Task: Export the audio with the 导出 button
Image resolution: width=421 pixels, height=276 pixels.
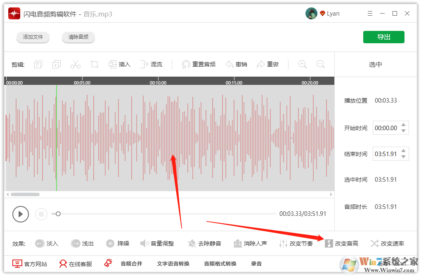Action: click(x=383, y=37)
